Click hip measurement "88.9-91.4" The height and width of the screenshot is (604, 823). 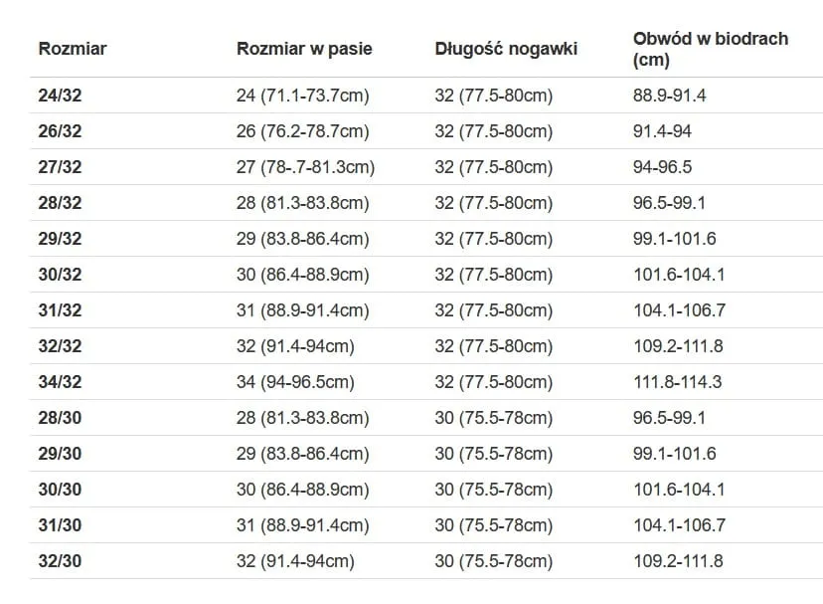pyautogui.click(x=669, y=96)
